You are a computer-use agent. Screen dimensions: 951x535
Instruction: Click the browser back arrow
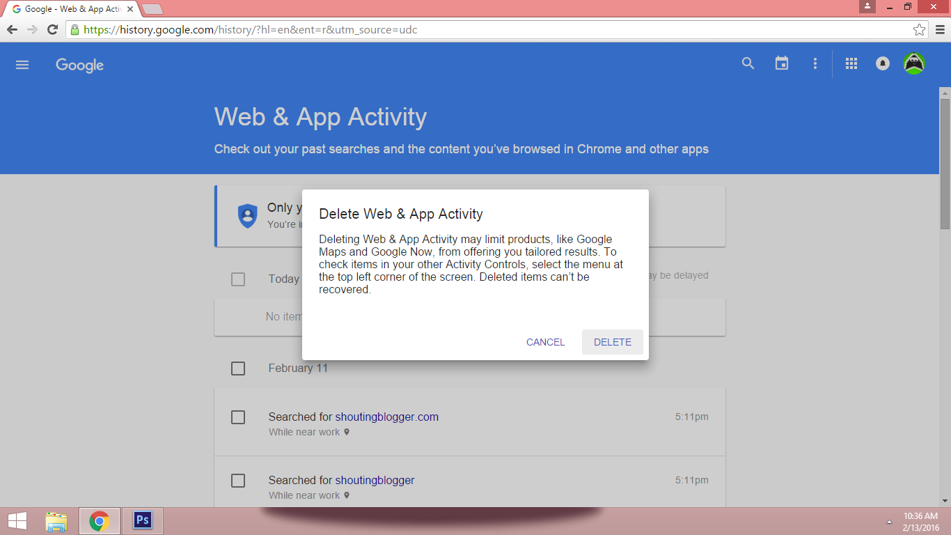(x=13, y=29)
